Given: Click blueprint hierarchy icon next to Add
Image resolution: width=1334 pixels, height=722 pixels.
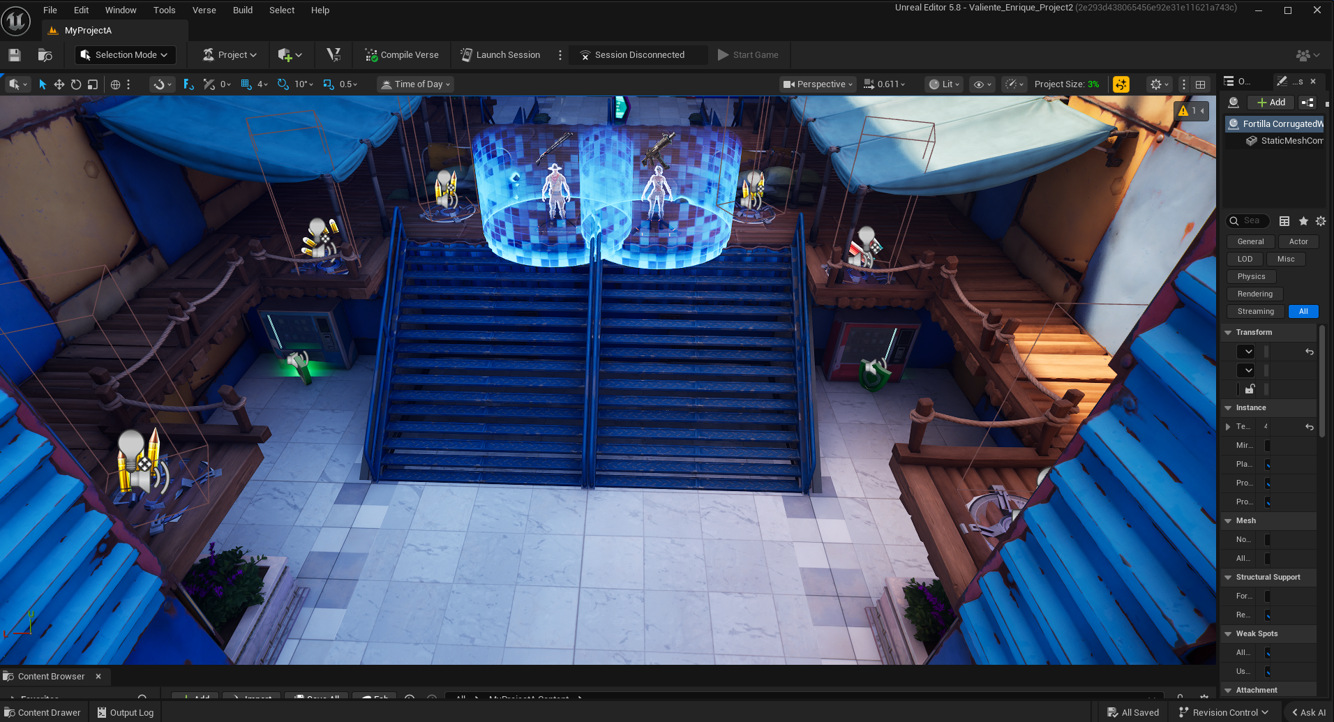Looking at the screenshot, I should tap(1307, 103).
